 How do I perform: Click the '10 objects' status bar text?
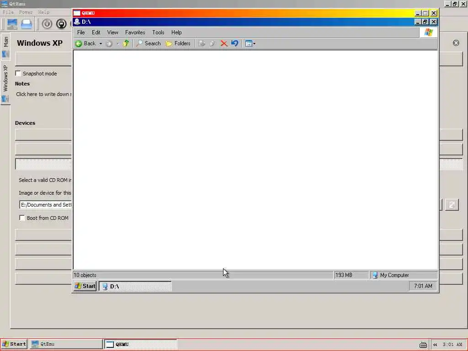(x=85, y=275)
